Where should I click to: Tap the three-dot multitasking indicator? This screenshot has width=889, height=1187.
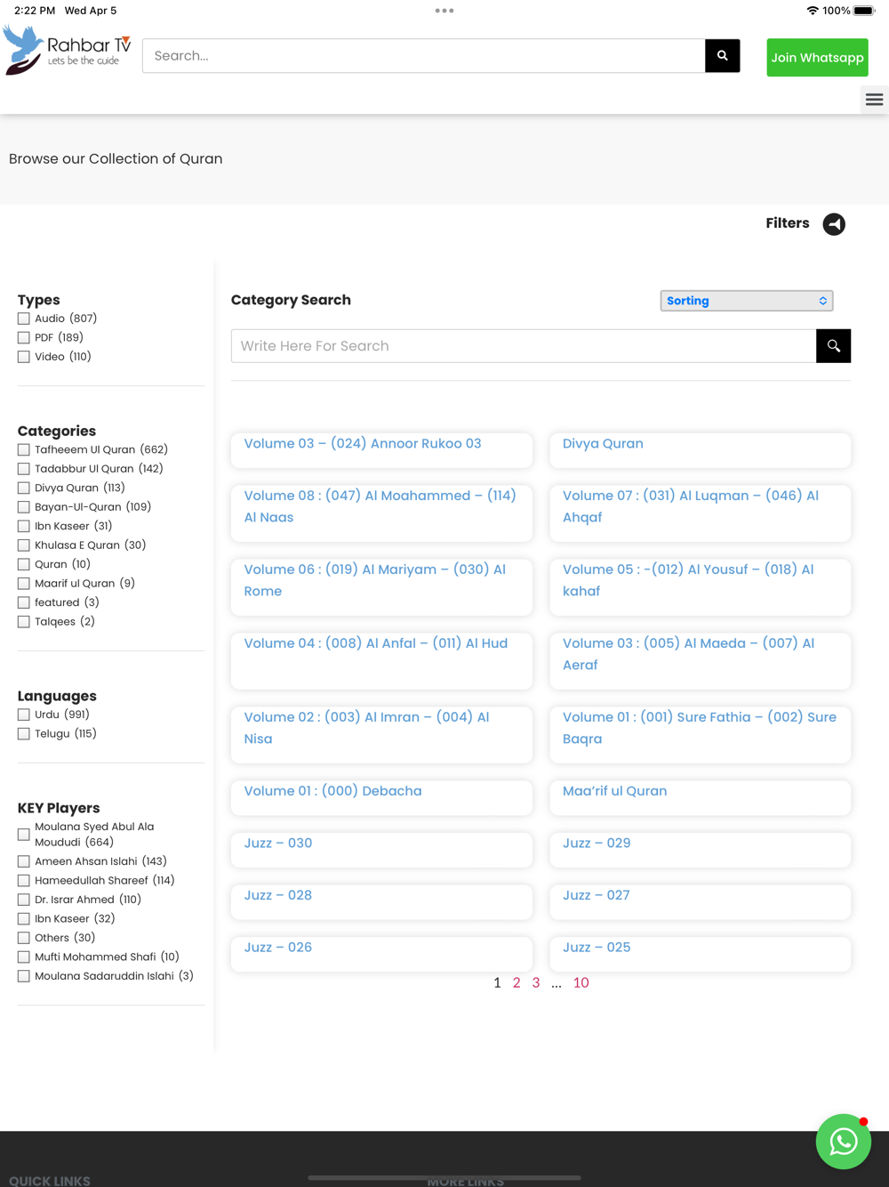444,11
